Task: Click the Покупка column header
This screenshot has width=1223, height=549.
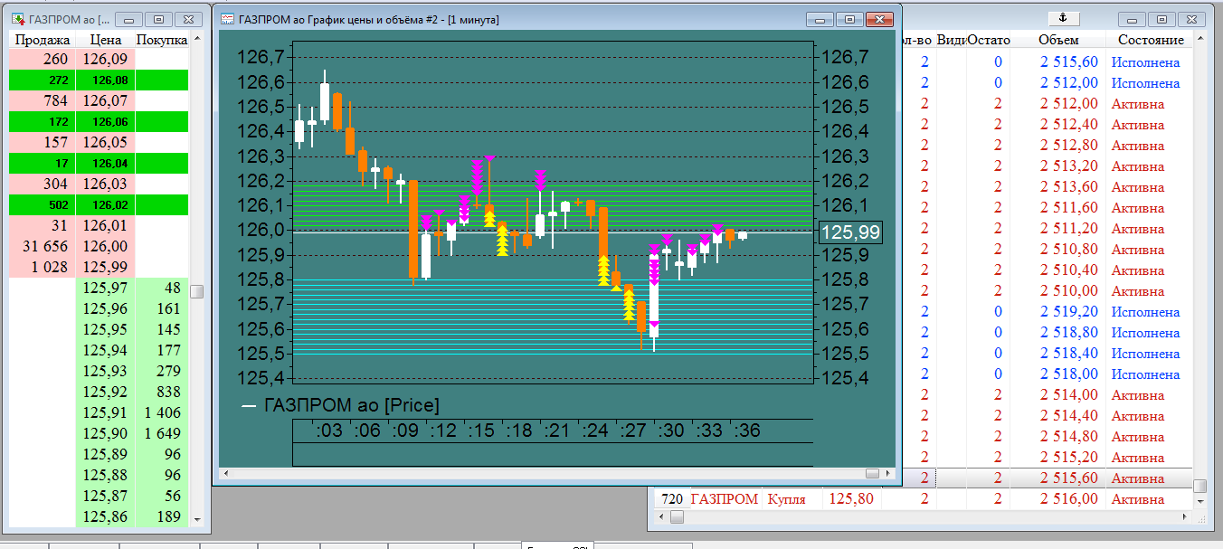Action: tap(162, 40)
